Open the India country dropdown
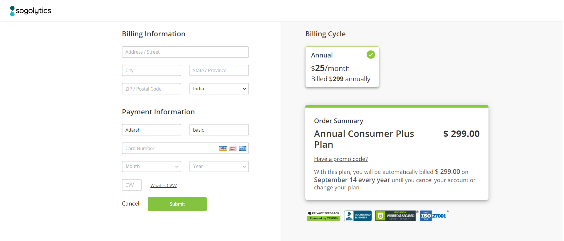 [x=219, y=89]
